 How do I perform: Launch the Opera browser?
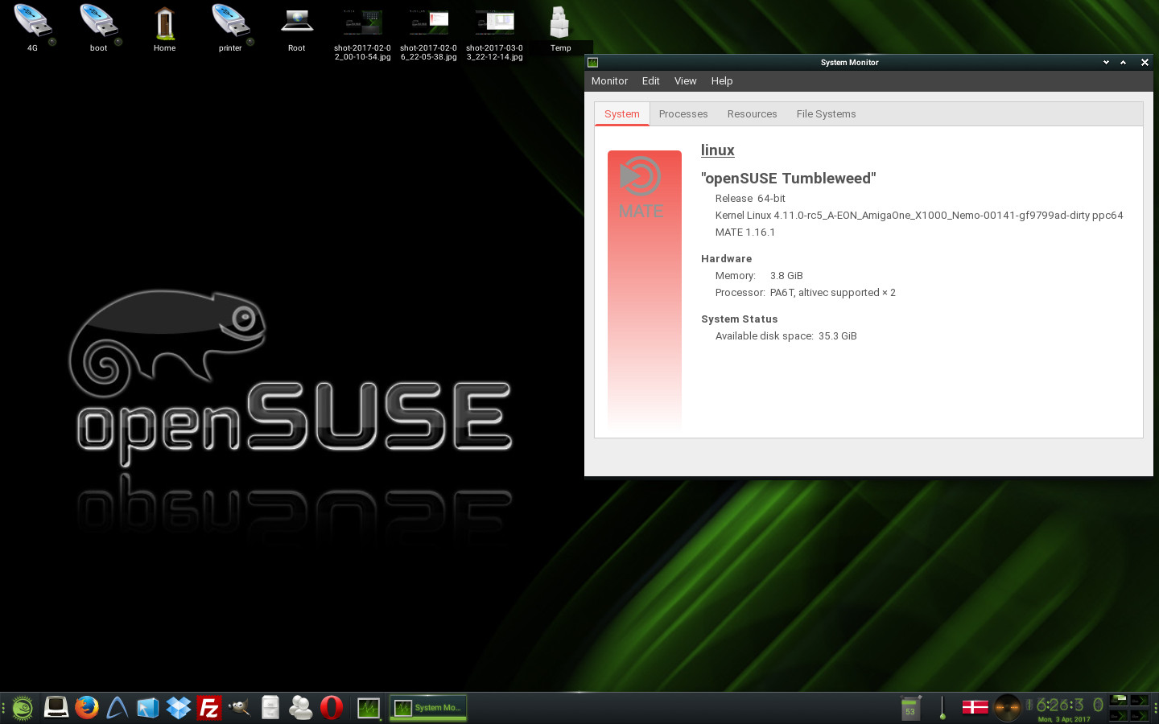click(x=331, y=707)
